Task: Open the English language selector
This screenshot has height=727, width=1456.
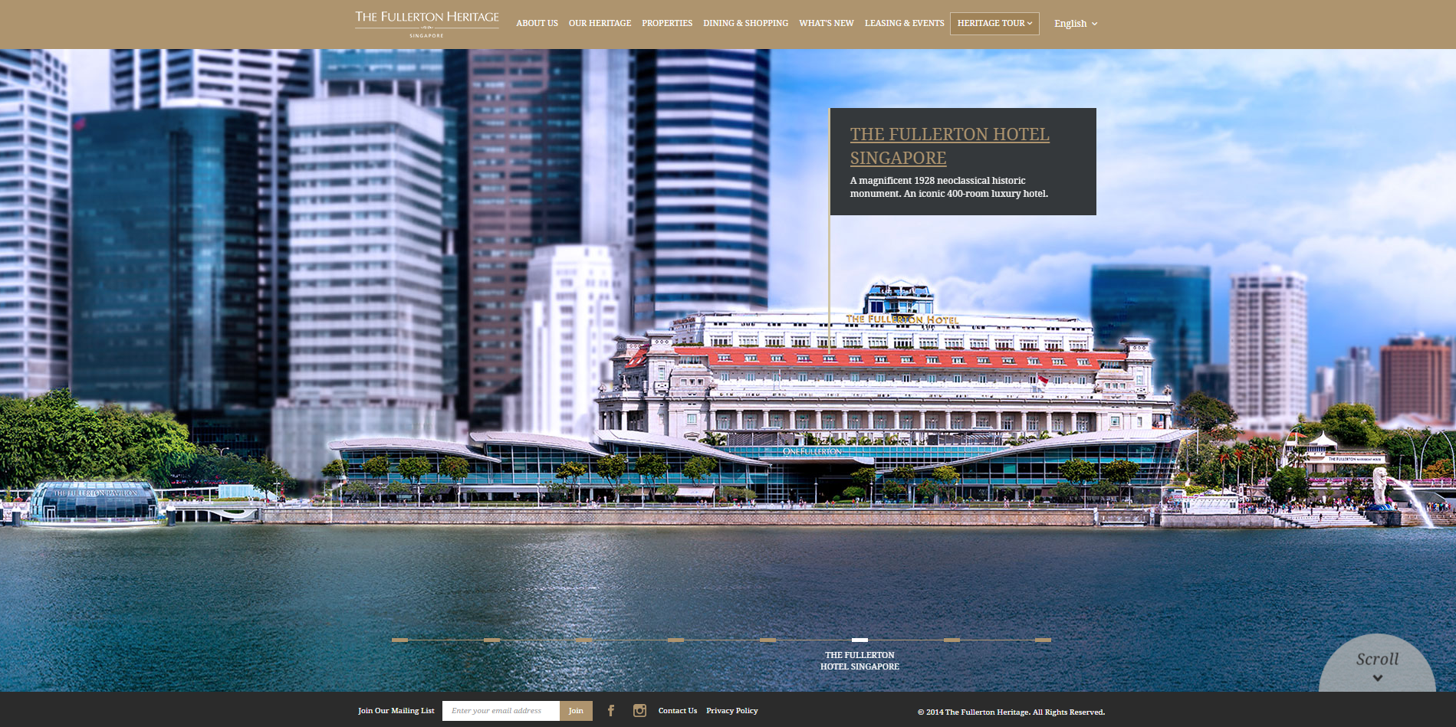Action: pyautogui.click(x=1076, y=24)
